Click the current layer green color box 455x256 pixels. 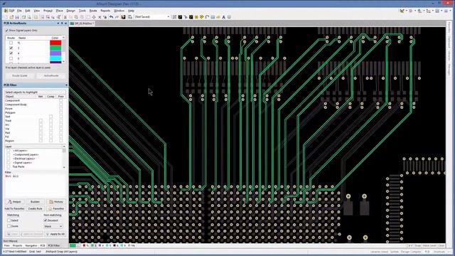click(73, 245)
